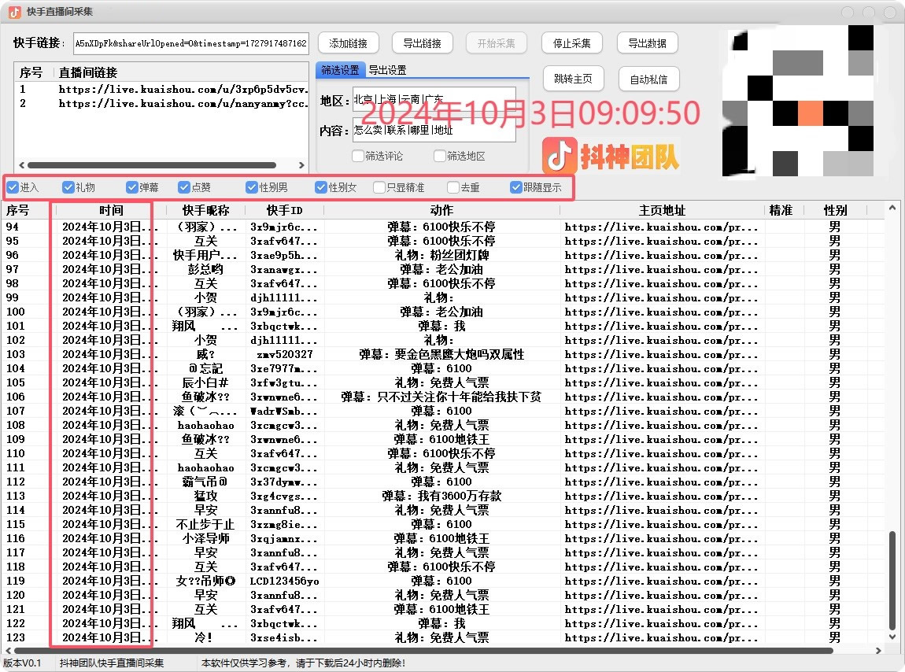Click the link list horizontal scrollbar thumb
The image size is (905, 672).
152,165
